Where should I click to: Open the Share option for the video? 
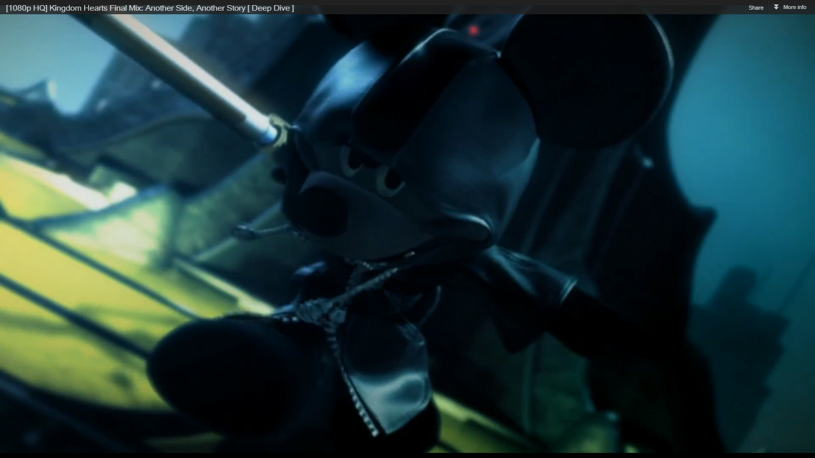point(756,8)
